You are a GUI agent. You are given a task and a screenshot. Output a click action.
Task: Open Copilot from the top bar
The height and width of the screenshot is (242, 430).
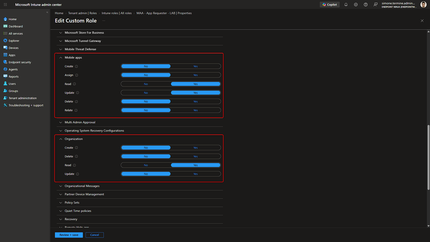[x=330, y=5]
